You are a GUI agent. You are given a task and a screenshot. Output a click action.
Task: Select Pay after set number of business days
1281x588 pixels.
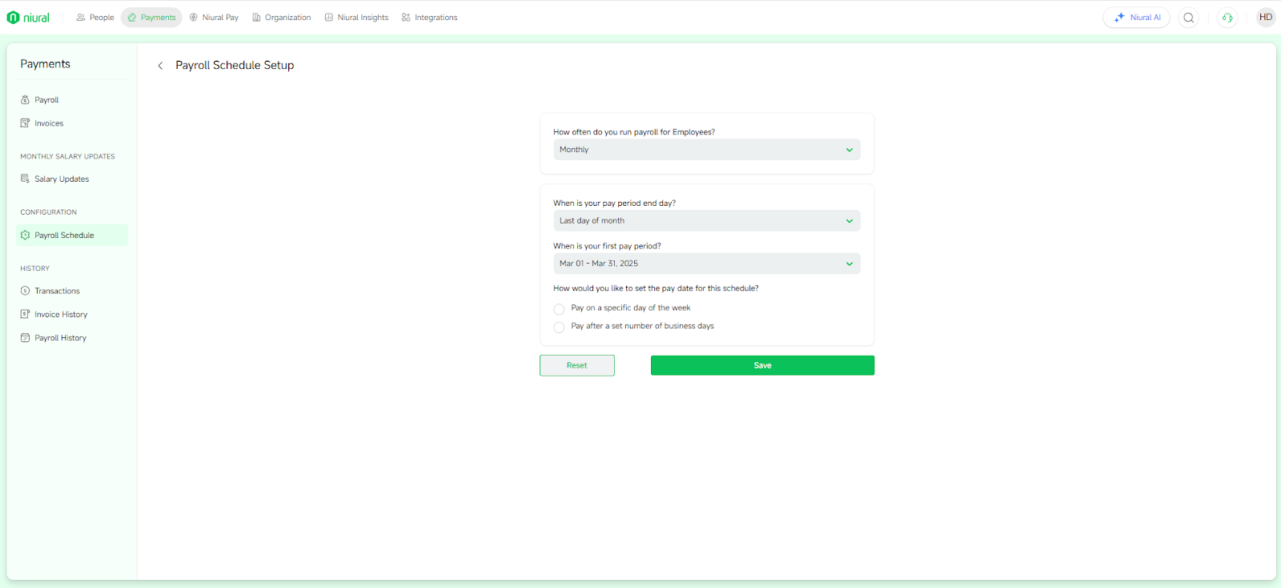pyautogui.click(x=559, y=327)
